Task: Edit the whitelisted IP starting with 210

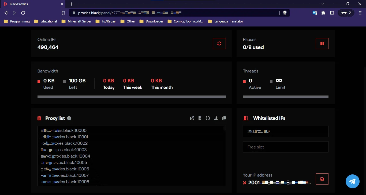Action: click(286, 131)
